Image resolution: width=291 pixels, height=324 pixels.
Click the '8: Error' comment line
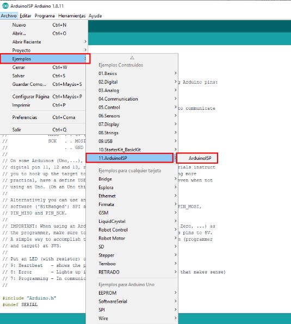(x=44, y=272)
